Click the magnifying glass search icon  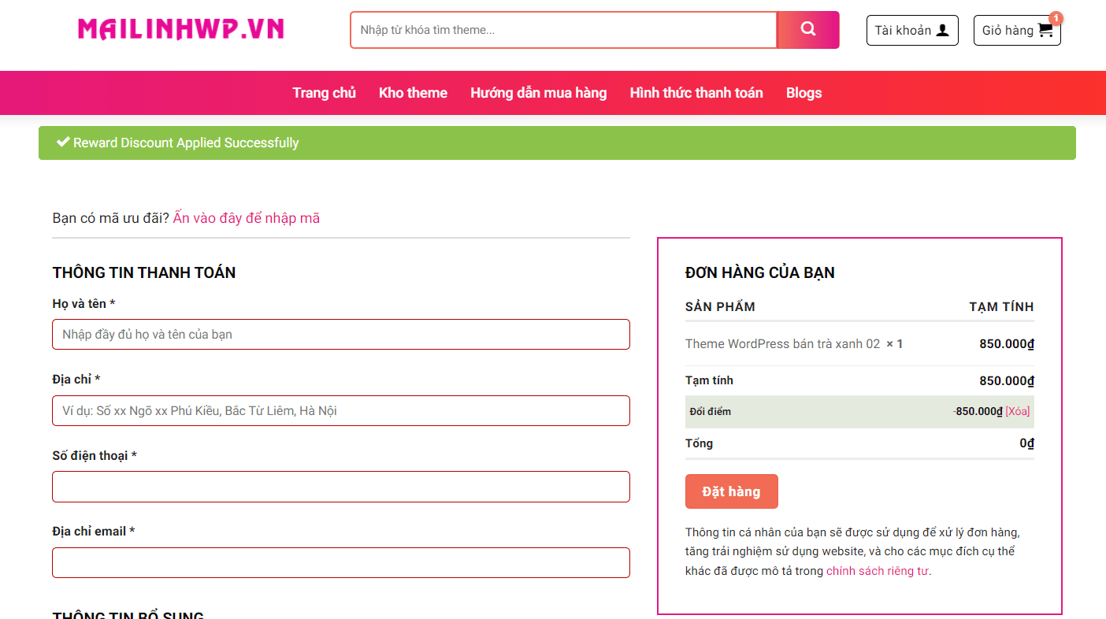pos(807,30)
